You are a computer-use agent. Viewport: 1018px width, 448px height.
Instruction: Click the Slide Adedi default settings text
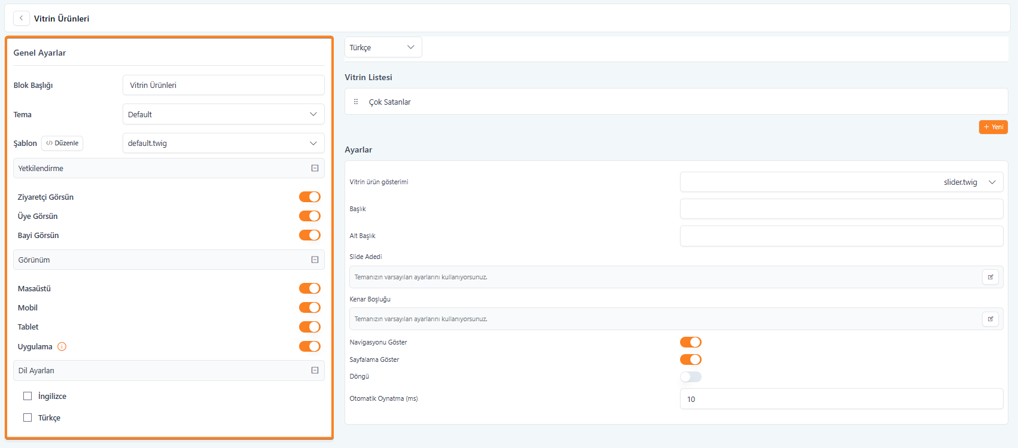(421, 277)
